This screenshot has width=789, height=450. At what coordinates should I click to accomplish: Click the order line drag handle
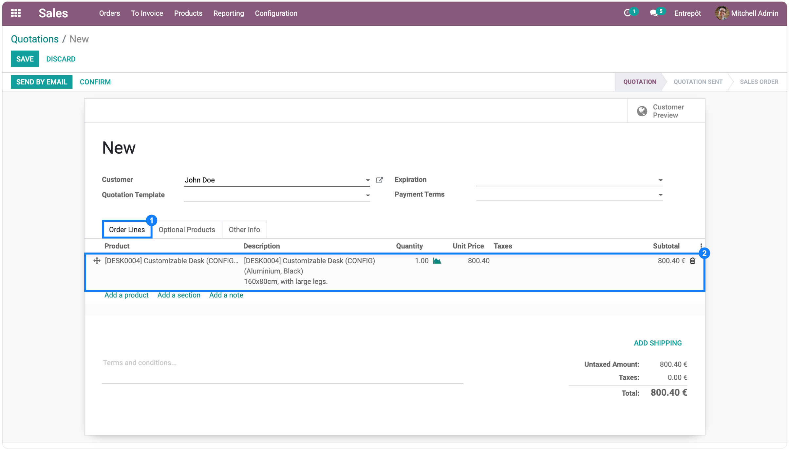tap(97, 261)
